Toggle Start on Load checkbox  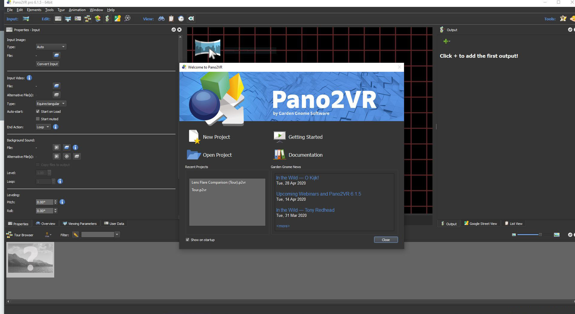pyautogui.click(x=38, y=111)
